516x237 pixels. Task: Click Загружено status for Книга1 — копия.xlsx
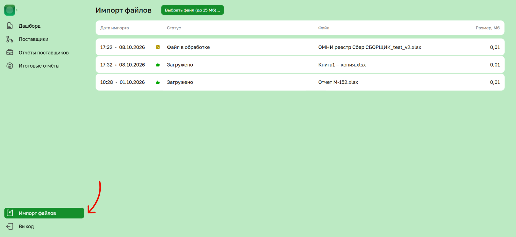(x=180, y=65)
